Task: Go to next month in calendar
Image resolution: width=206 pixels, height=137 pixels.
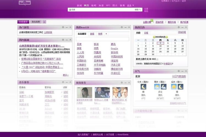Action: tap(167, 37)
